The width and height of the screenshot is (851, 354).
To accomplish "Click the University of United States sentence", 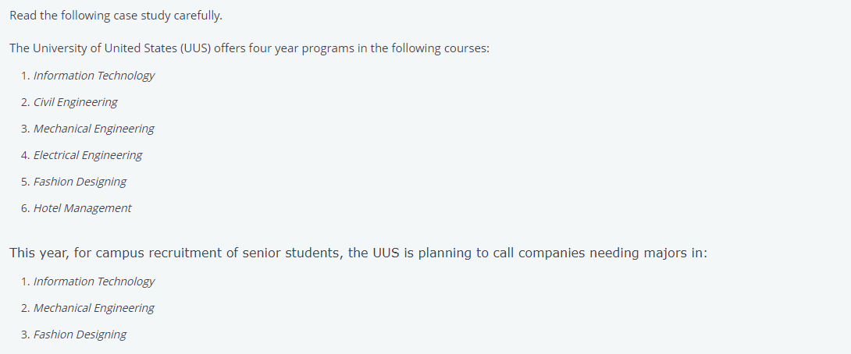I will 249,48.
